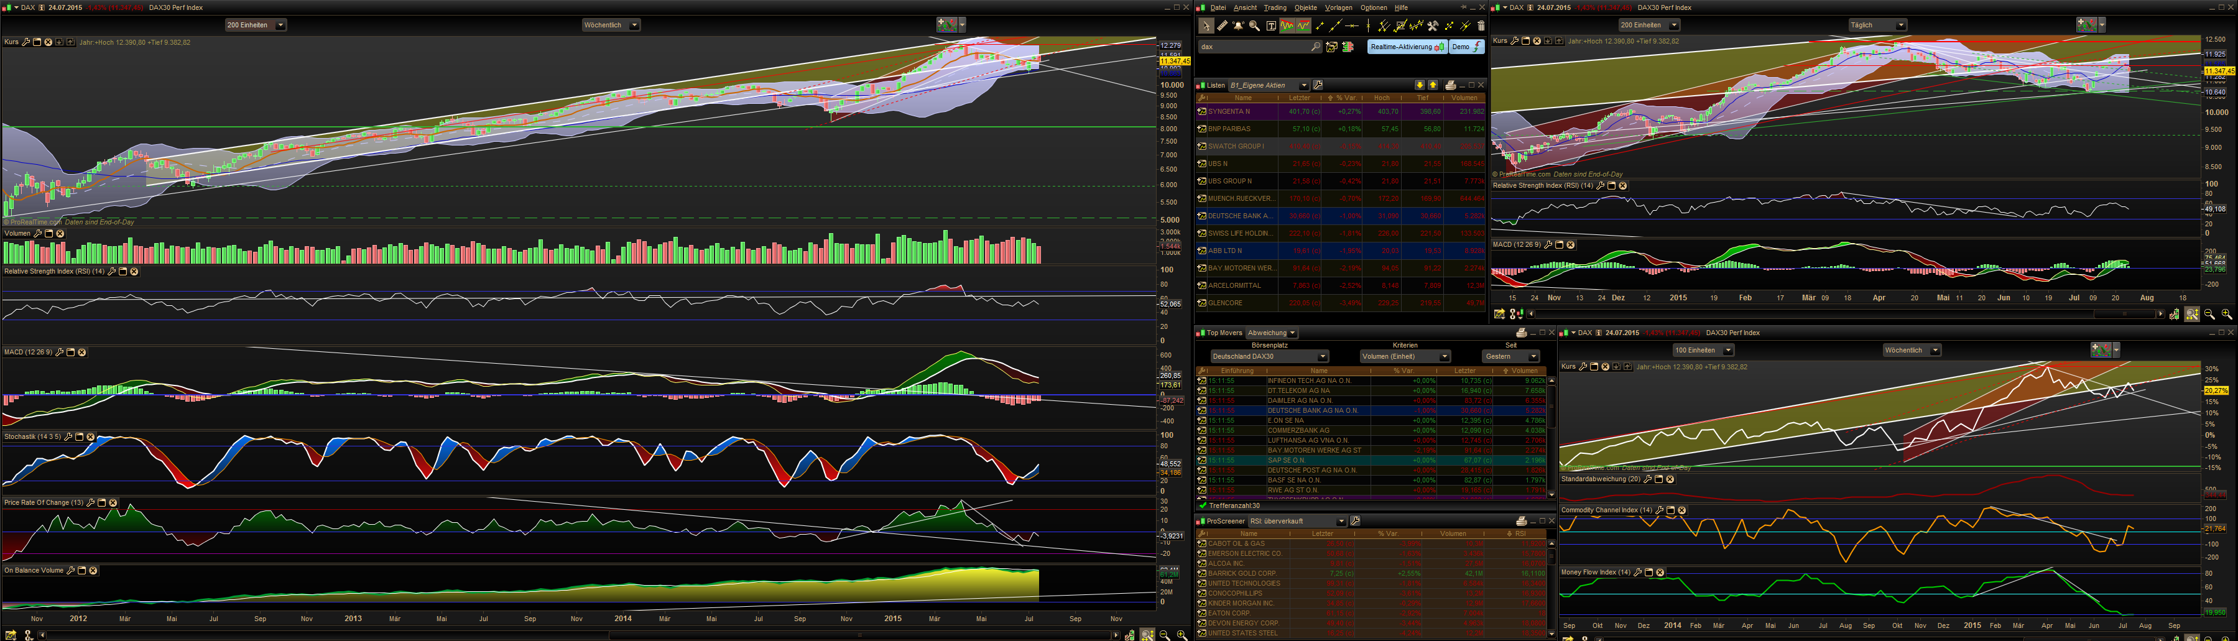
Task: Remove the On Balance Volume indicator
Action: [93, 571]
